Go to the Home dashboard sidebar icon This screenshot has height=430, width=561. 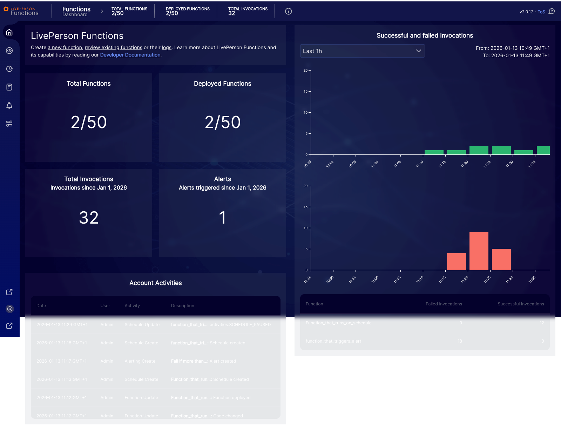[x=9, y=32]
